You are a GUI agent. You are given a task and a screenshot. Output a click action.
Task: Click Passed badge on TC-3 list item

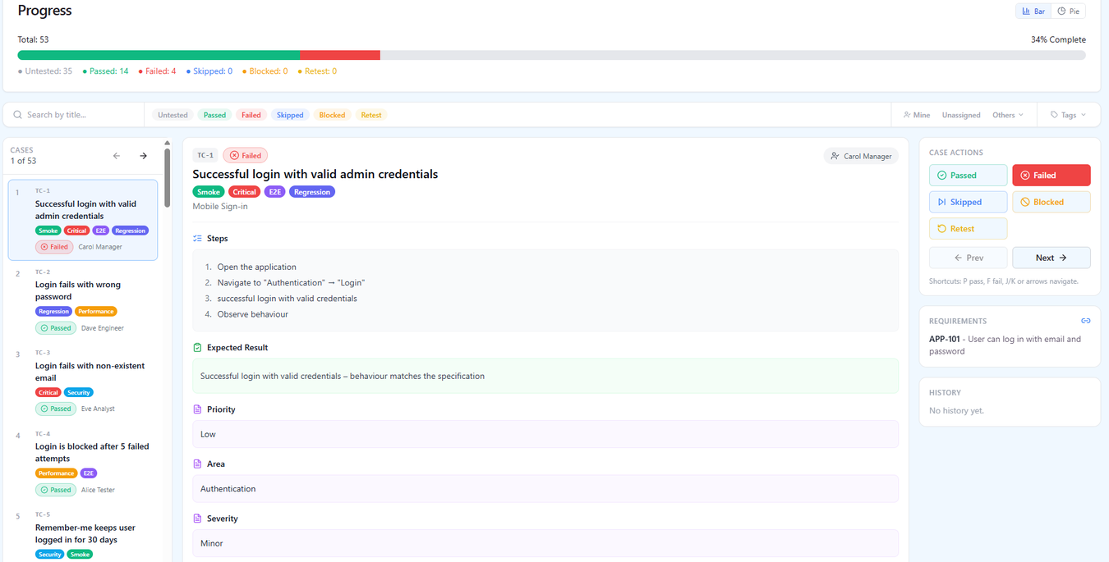point(56,409)
